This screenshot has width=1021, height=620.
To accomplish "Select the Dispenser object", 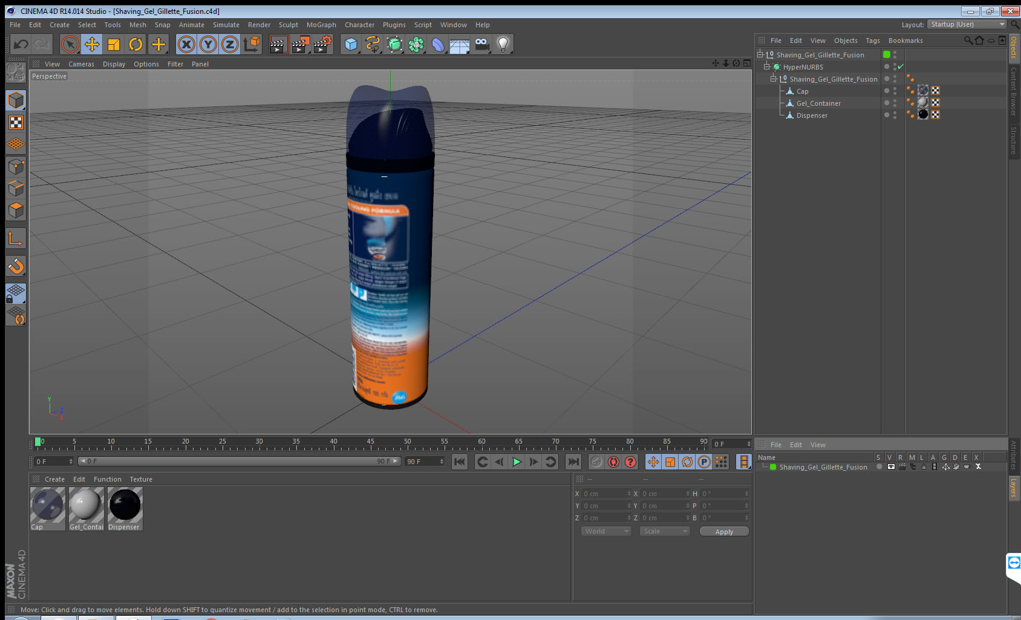I will coord(812,115).
